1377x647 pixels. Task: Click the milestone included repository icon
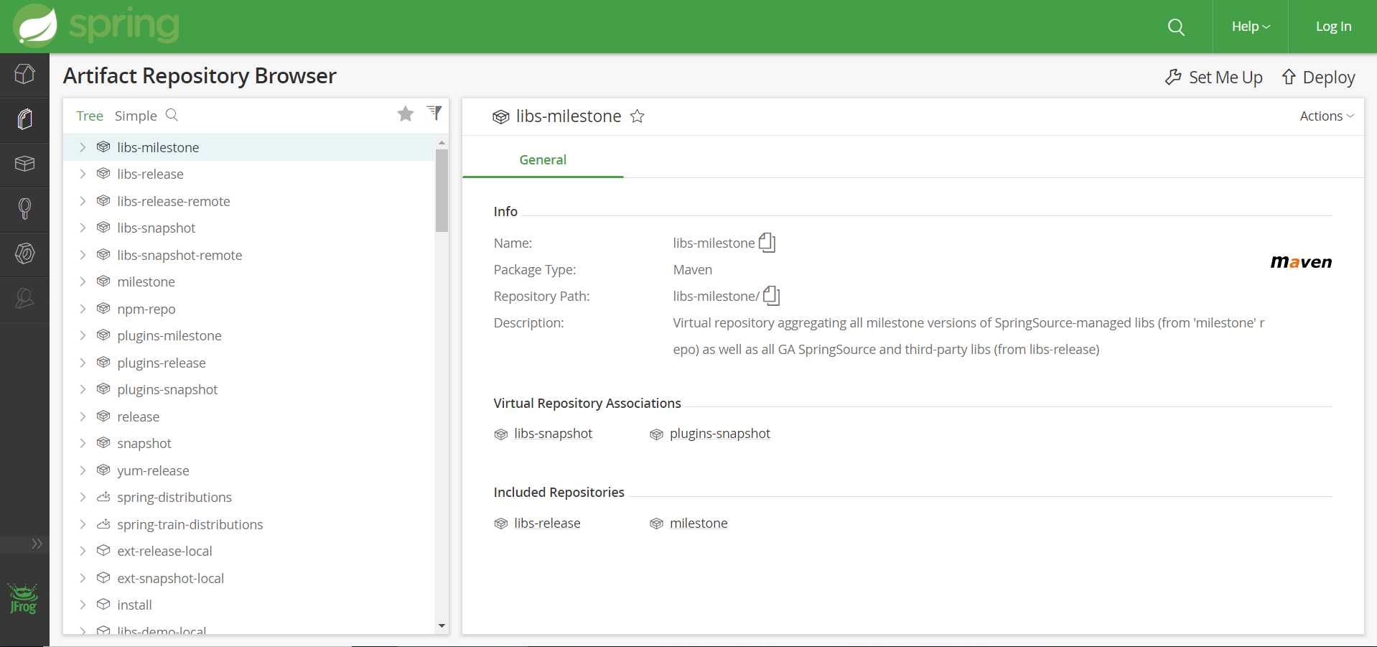[656, 524]
